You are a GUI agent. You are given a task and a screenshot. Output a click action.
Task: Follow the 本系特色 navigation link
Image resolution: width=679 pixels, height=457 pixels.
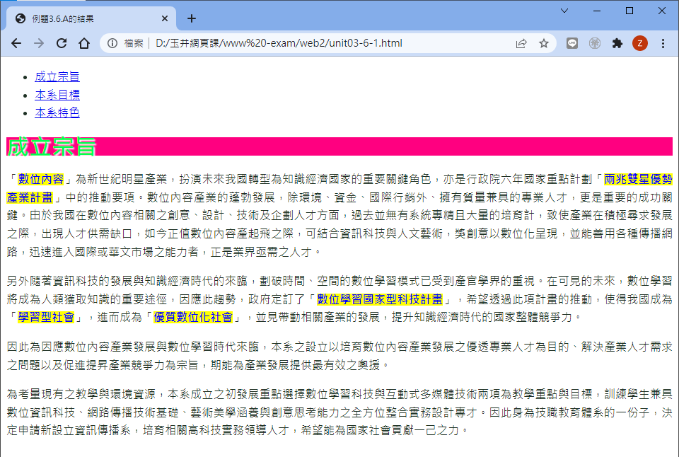pos(57,112)
